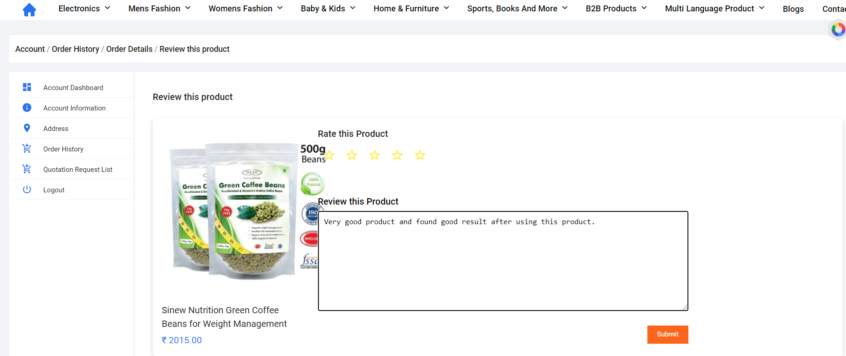Submit the product review

(667, 334)
